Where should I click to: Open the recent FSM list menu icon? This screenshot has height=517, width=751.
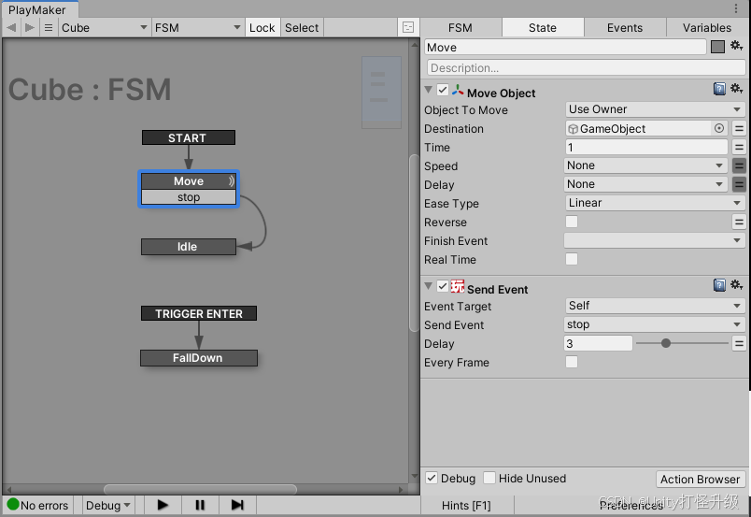(49, 28)
